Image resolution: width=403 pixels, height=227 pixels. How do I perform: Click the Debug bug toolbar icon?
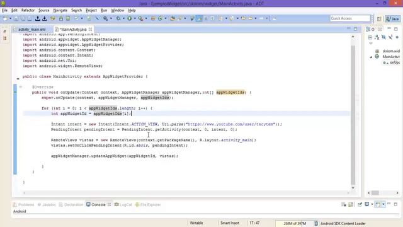click(118, 18)
